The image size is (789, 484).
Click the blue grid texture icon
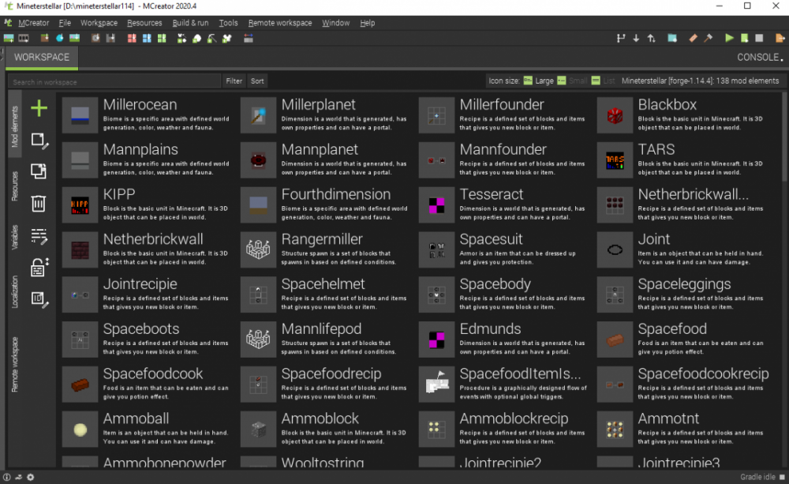(147, 38)
